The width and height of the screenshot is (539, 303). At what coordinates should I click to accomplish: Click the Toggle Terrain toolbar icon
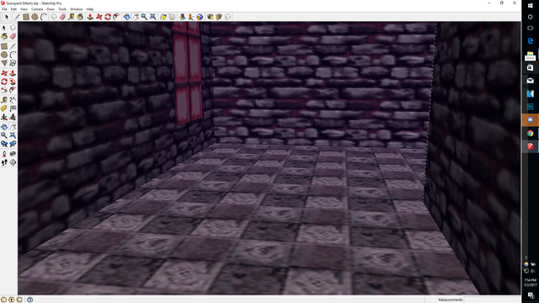point(172,17)
